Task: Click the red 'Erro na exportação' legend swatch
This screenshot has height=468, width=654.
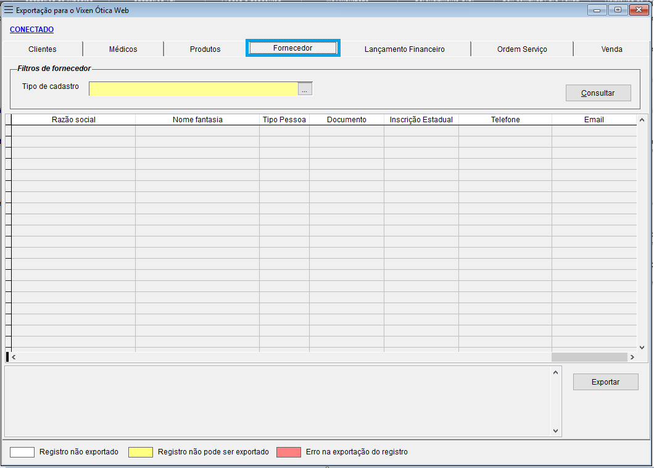Action: point(288,452)
